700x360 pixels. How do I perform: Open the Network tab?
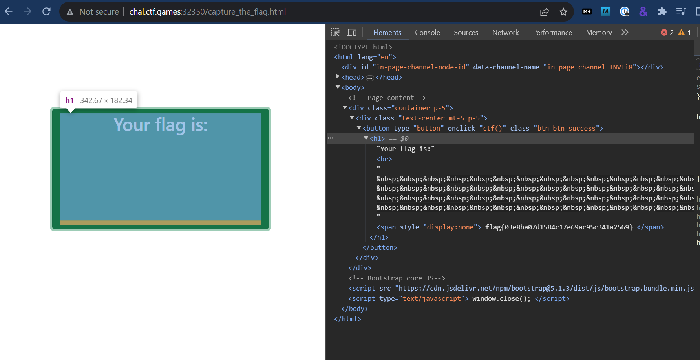(x=505, y=33)
